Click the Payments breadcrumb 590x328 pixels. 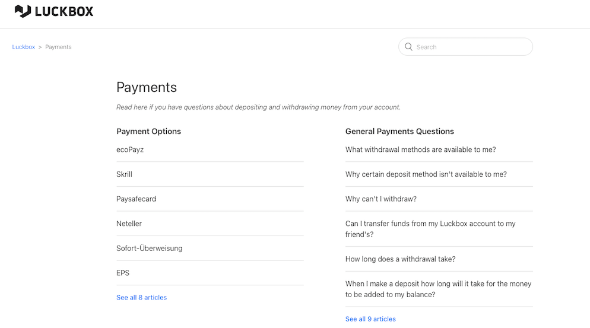pyautogui.click(x=58, y=47)
